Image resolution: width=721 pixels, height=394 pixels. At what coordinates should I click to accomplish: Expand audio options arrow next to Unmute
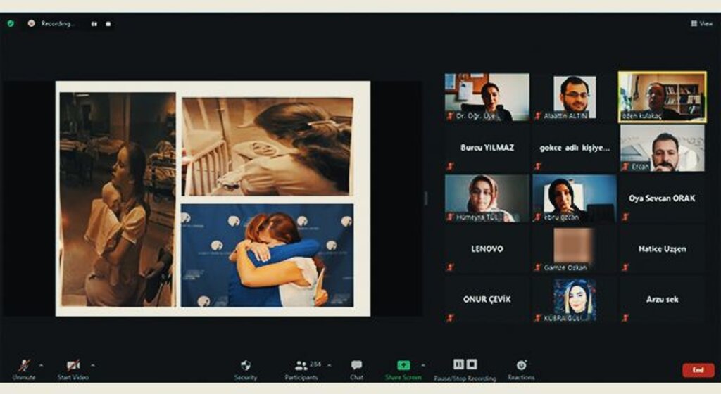coord(40,364)
